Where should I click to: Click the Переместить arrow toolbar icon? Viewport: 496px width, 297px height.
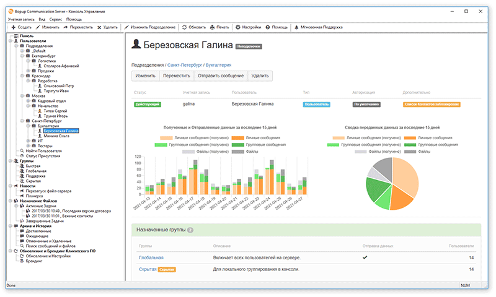click(64, 27)
